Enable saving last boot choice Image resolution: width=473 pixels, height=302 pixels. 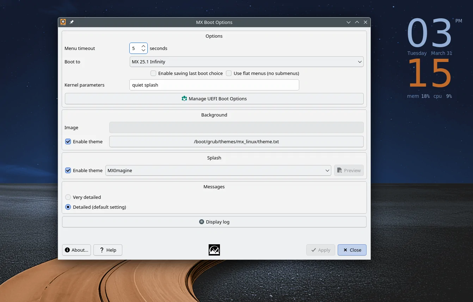pyautogui.click(x=153, y=73)
